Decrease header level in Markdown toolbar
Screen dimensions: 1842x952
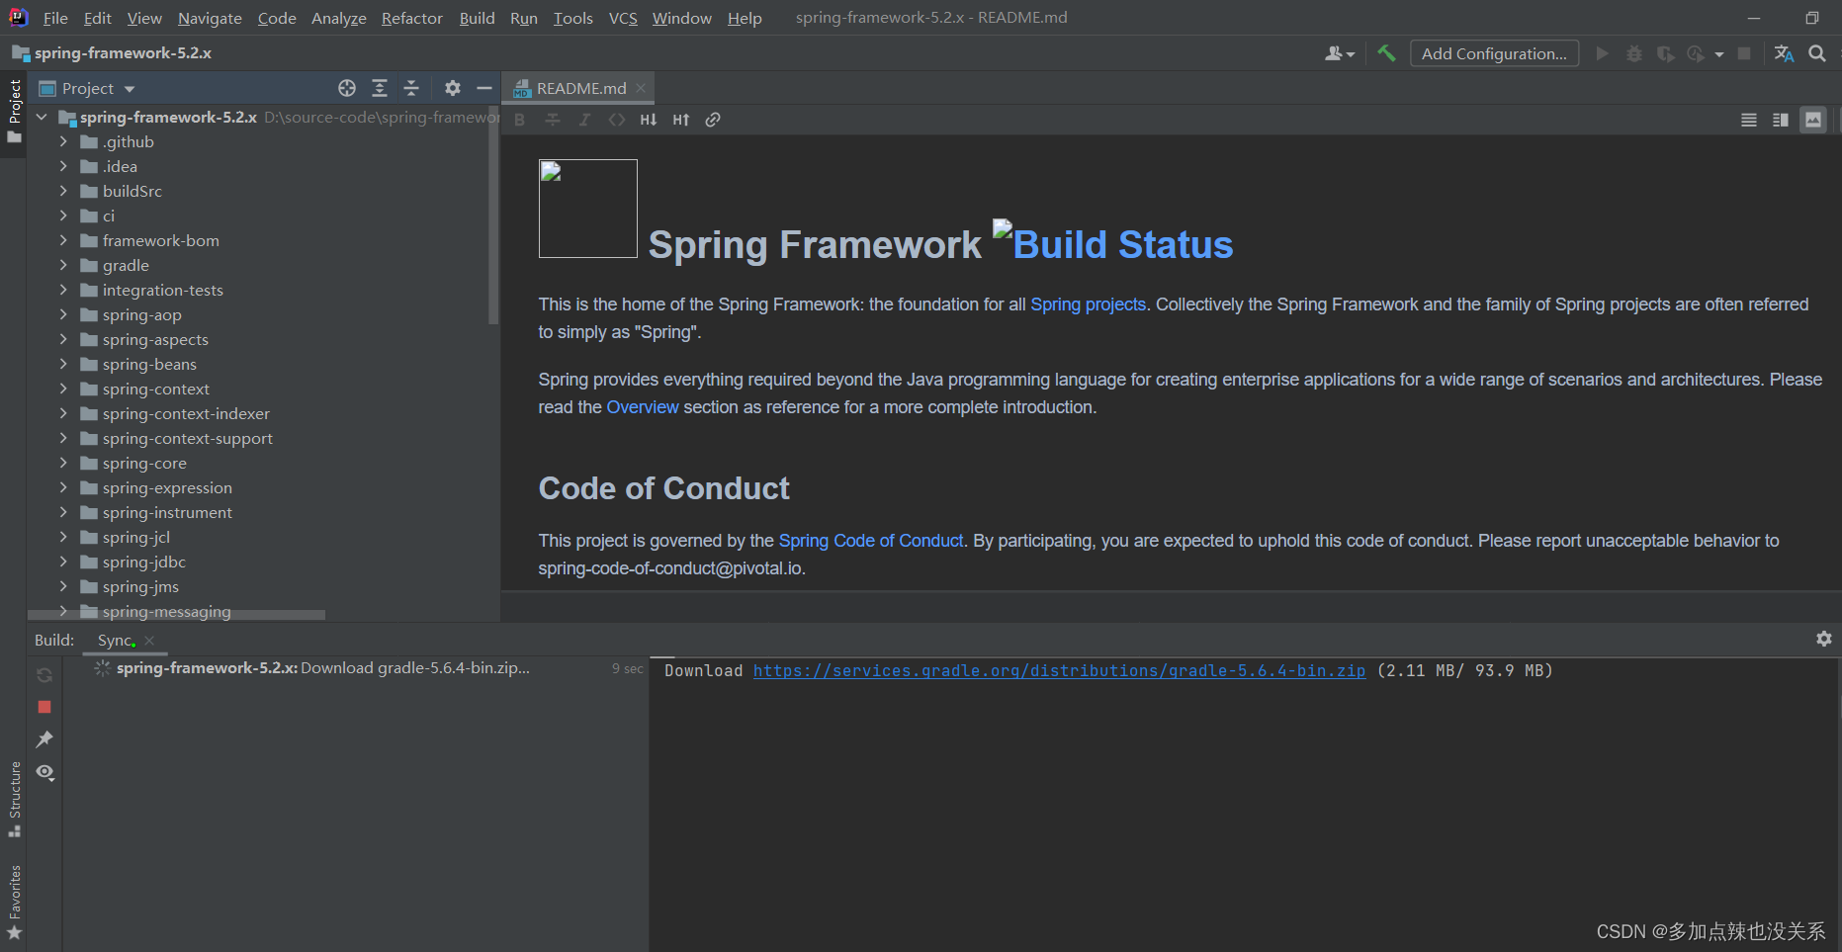[x=649, y=120]
